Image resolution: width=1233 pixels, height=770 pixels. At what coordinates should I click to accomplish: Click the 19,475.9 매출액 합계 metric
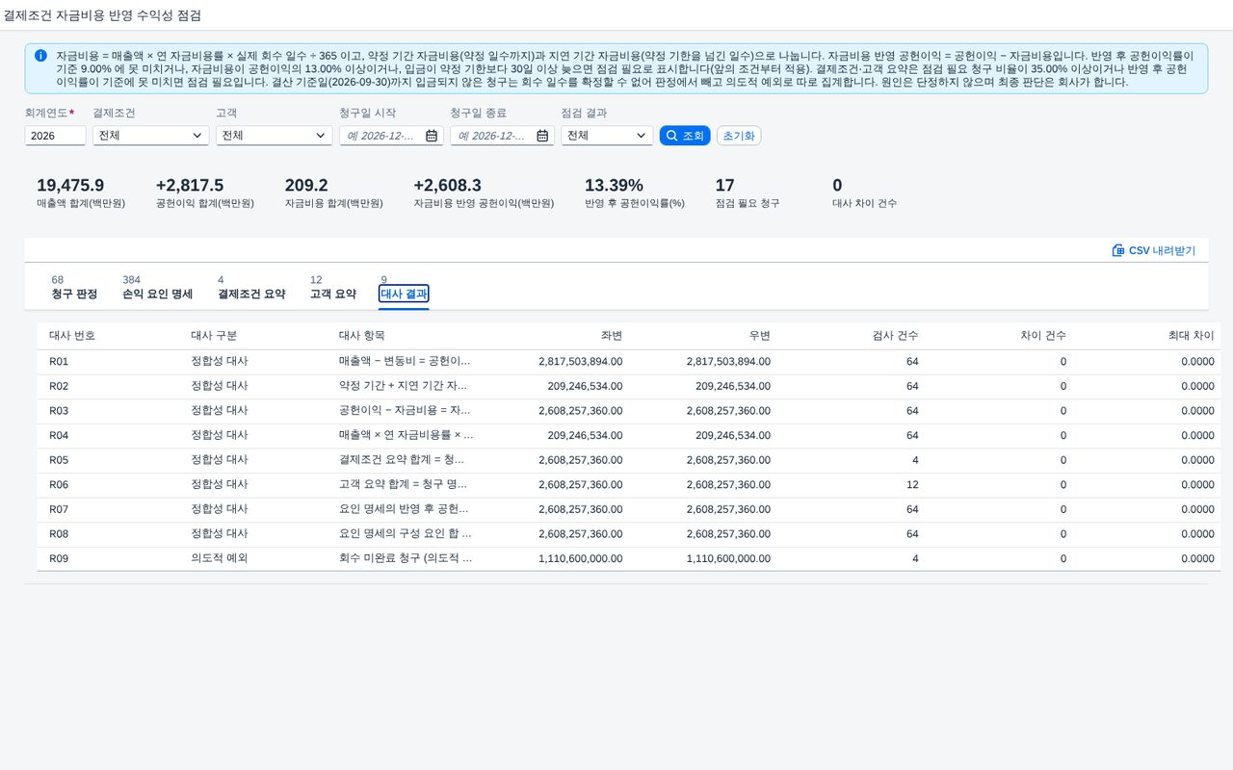click(81, 192)
